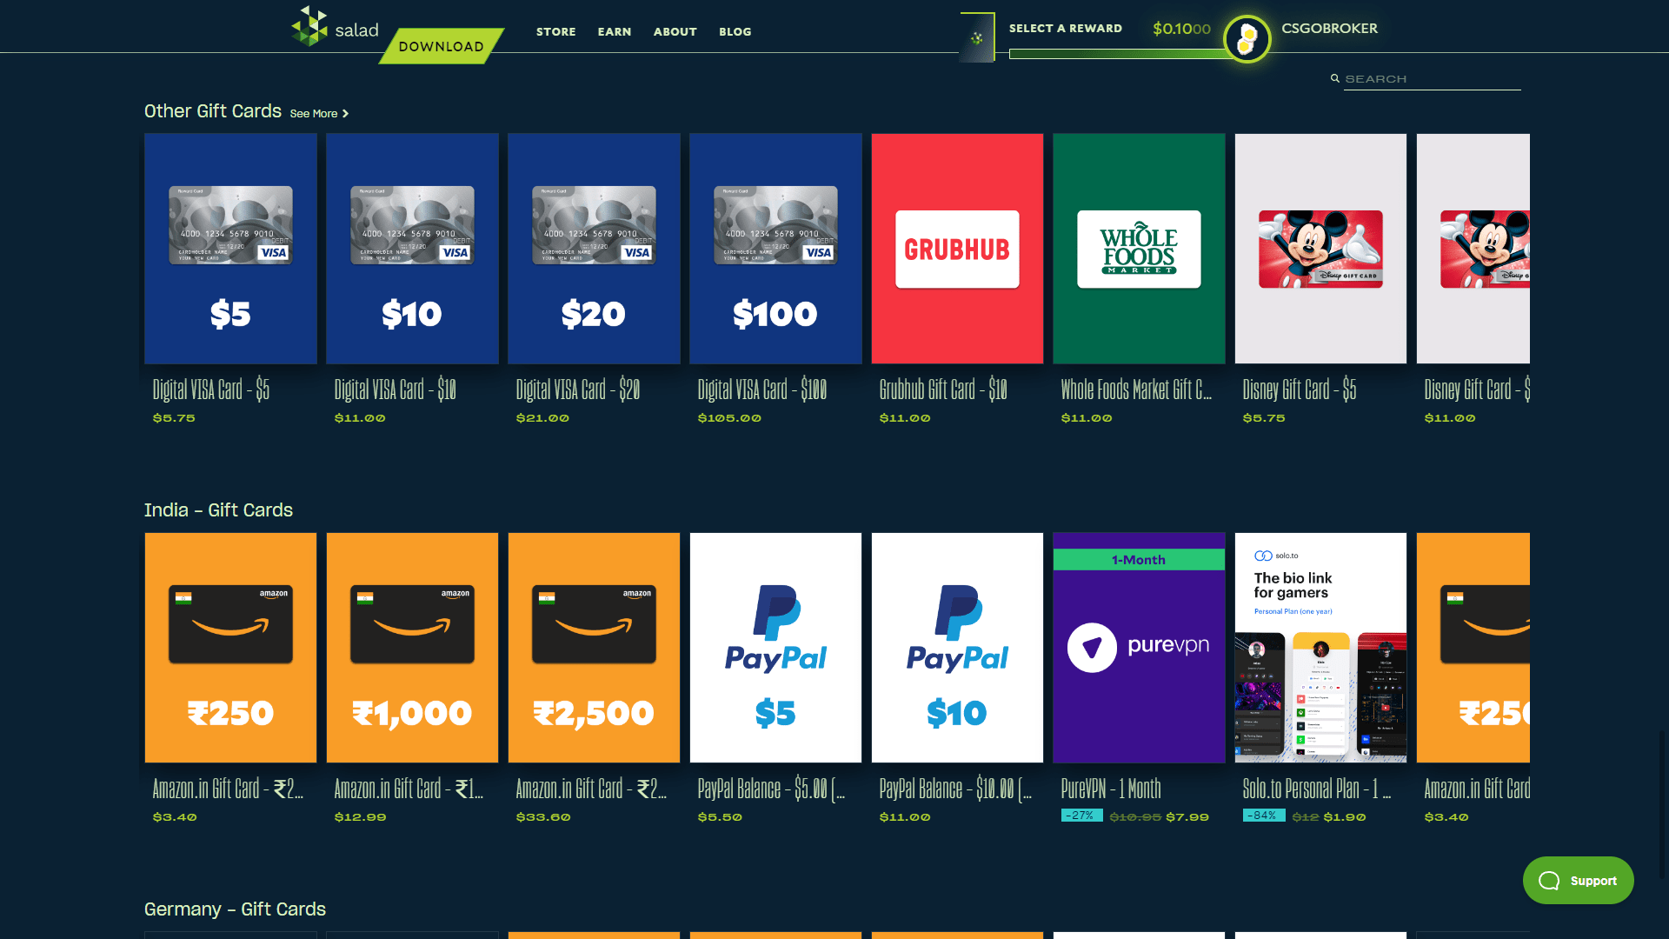
Task: Switch to the Earn page
Action: point(615,31)
